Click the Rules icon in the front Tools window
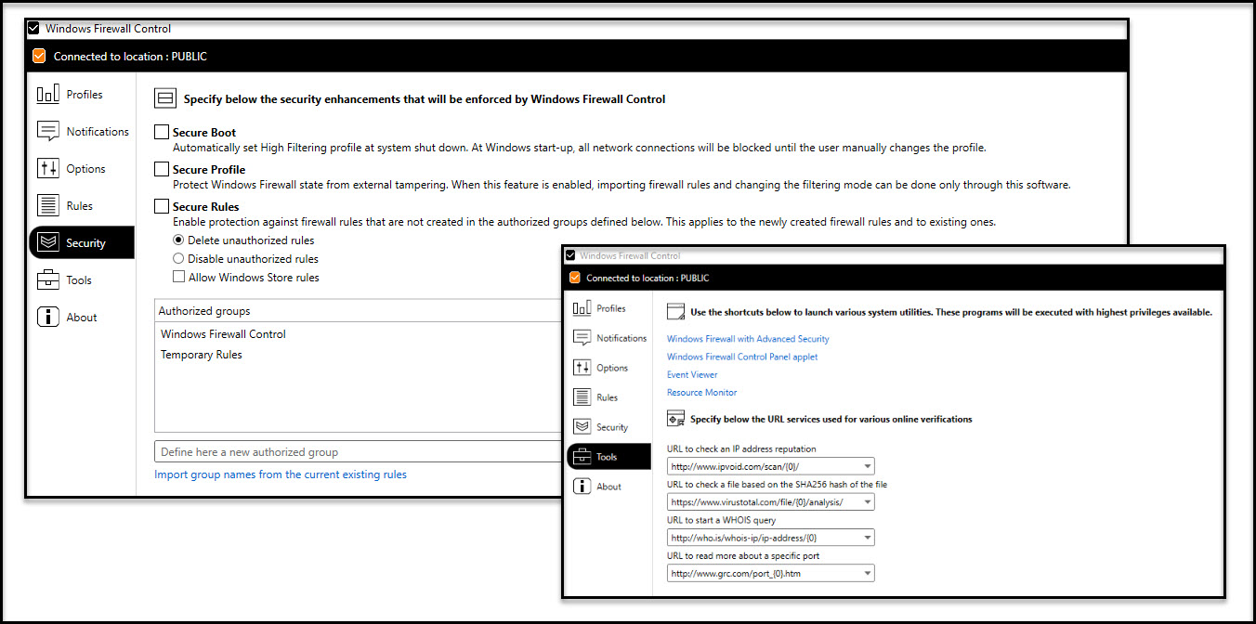The width and height of the screenshot is (1256, 624). point(582,397)
